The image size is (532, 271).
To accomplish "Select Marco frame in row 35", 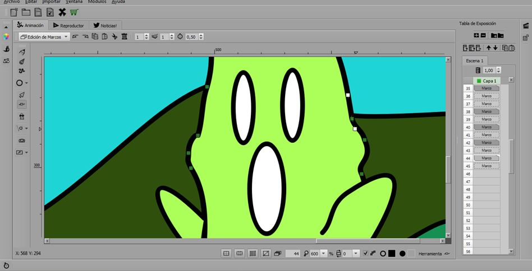I will click(487, 88).
